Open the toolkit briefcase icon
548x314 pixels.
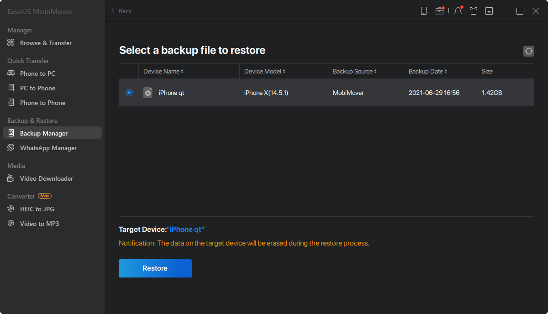click(440, 10)
